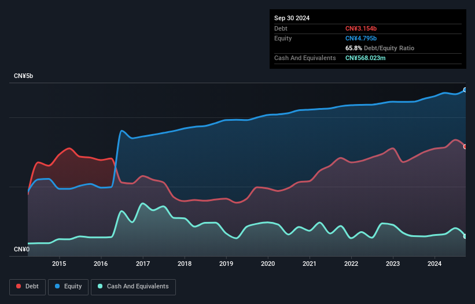
Task: Click the CN¥0 y-axis label
Action: click(x=22, y=249)
